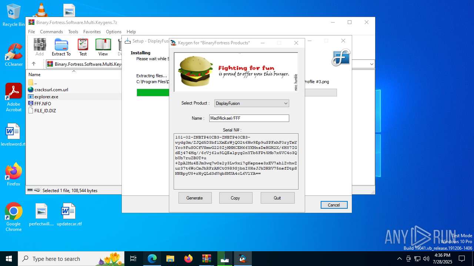Open the notification center
Viewport: 474px width, 266px height.
click(462, 259)
